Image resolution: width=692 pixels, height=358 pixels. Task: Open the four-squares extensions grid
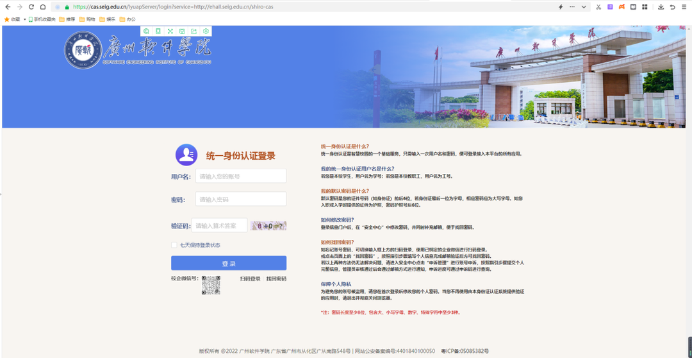pyautogui.click(x=644, y=6)
